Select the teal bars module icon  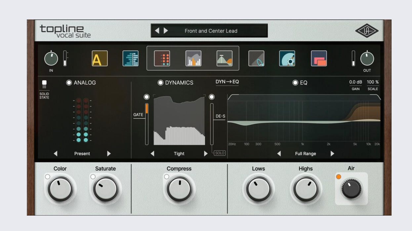(x=131, y=58)
